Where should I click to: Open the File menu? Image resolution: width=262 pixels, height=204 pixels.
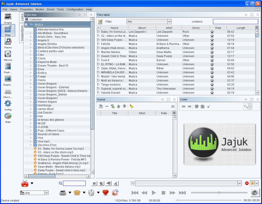pyautogui.click(x=5, y=9)
